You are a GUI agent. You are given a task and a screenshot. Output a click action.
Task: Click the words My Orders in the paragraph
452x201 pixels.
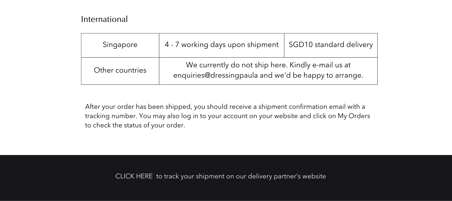click(x=354, y=116)
